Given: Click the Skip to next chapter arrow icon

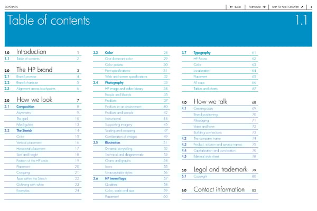Looking at the screenshot, I should point(302,7).
